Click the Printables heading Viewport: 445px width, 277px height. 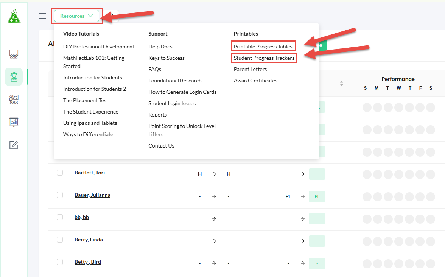[246, 34]
